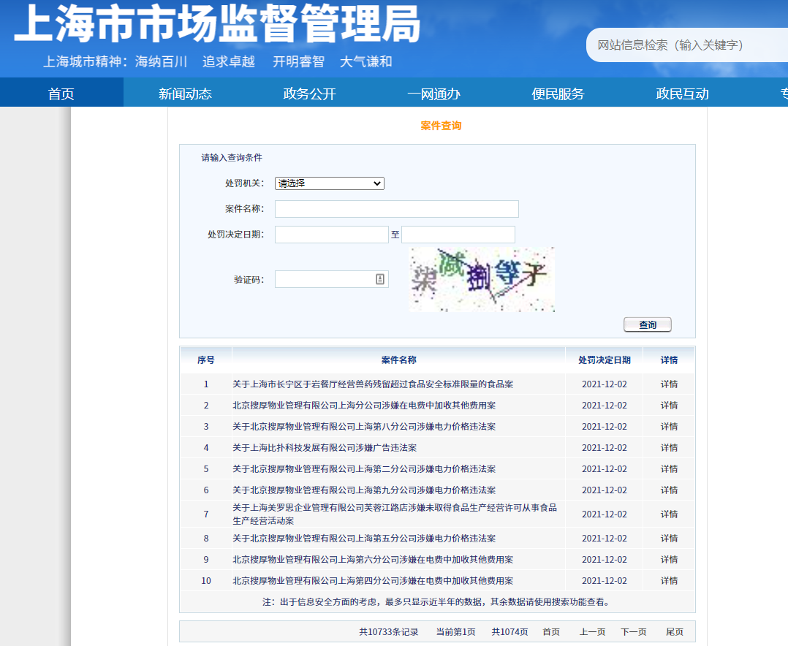Open 详情 for the 第五分公司 case
The width and height of the screenshot is (788, 646).
(x=669, y=538)
